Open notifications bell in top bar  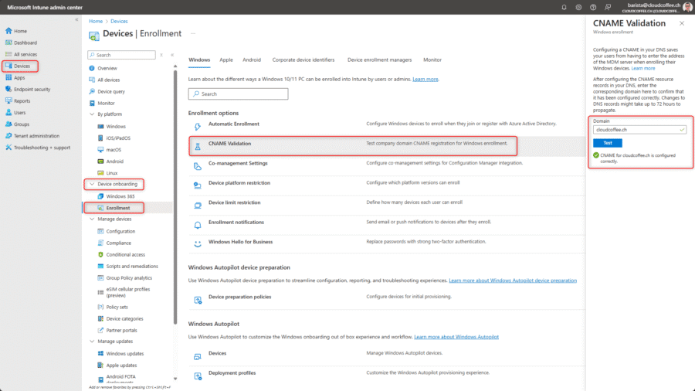[564, 7]
